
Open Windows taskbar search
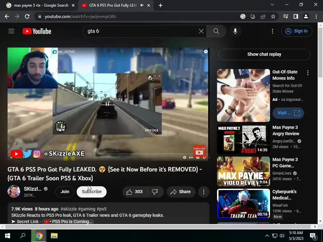click(23, 236)
